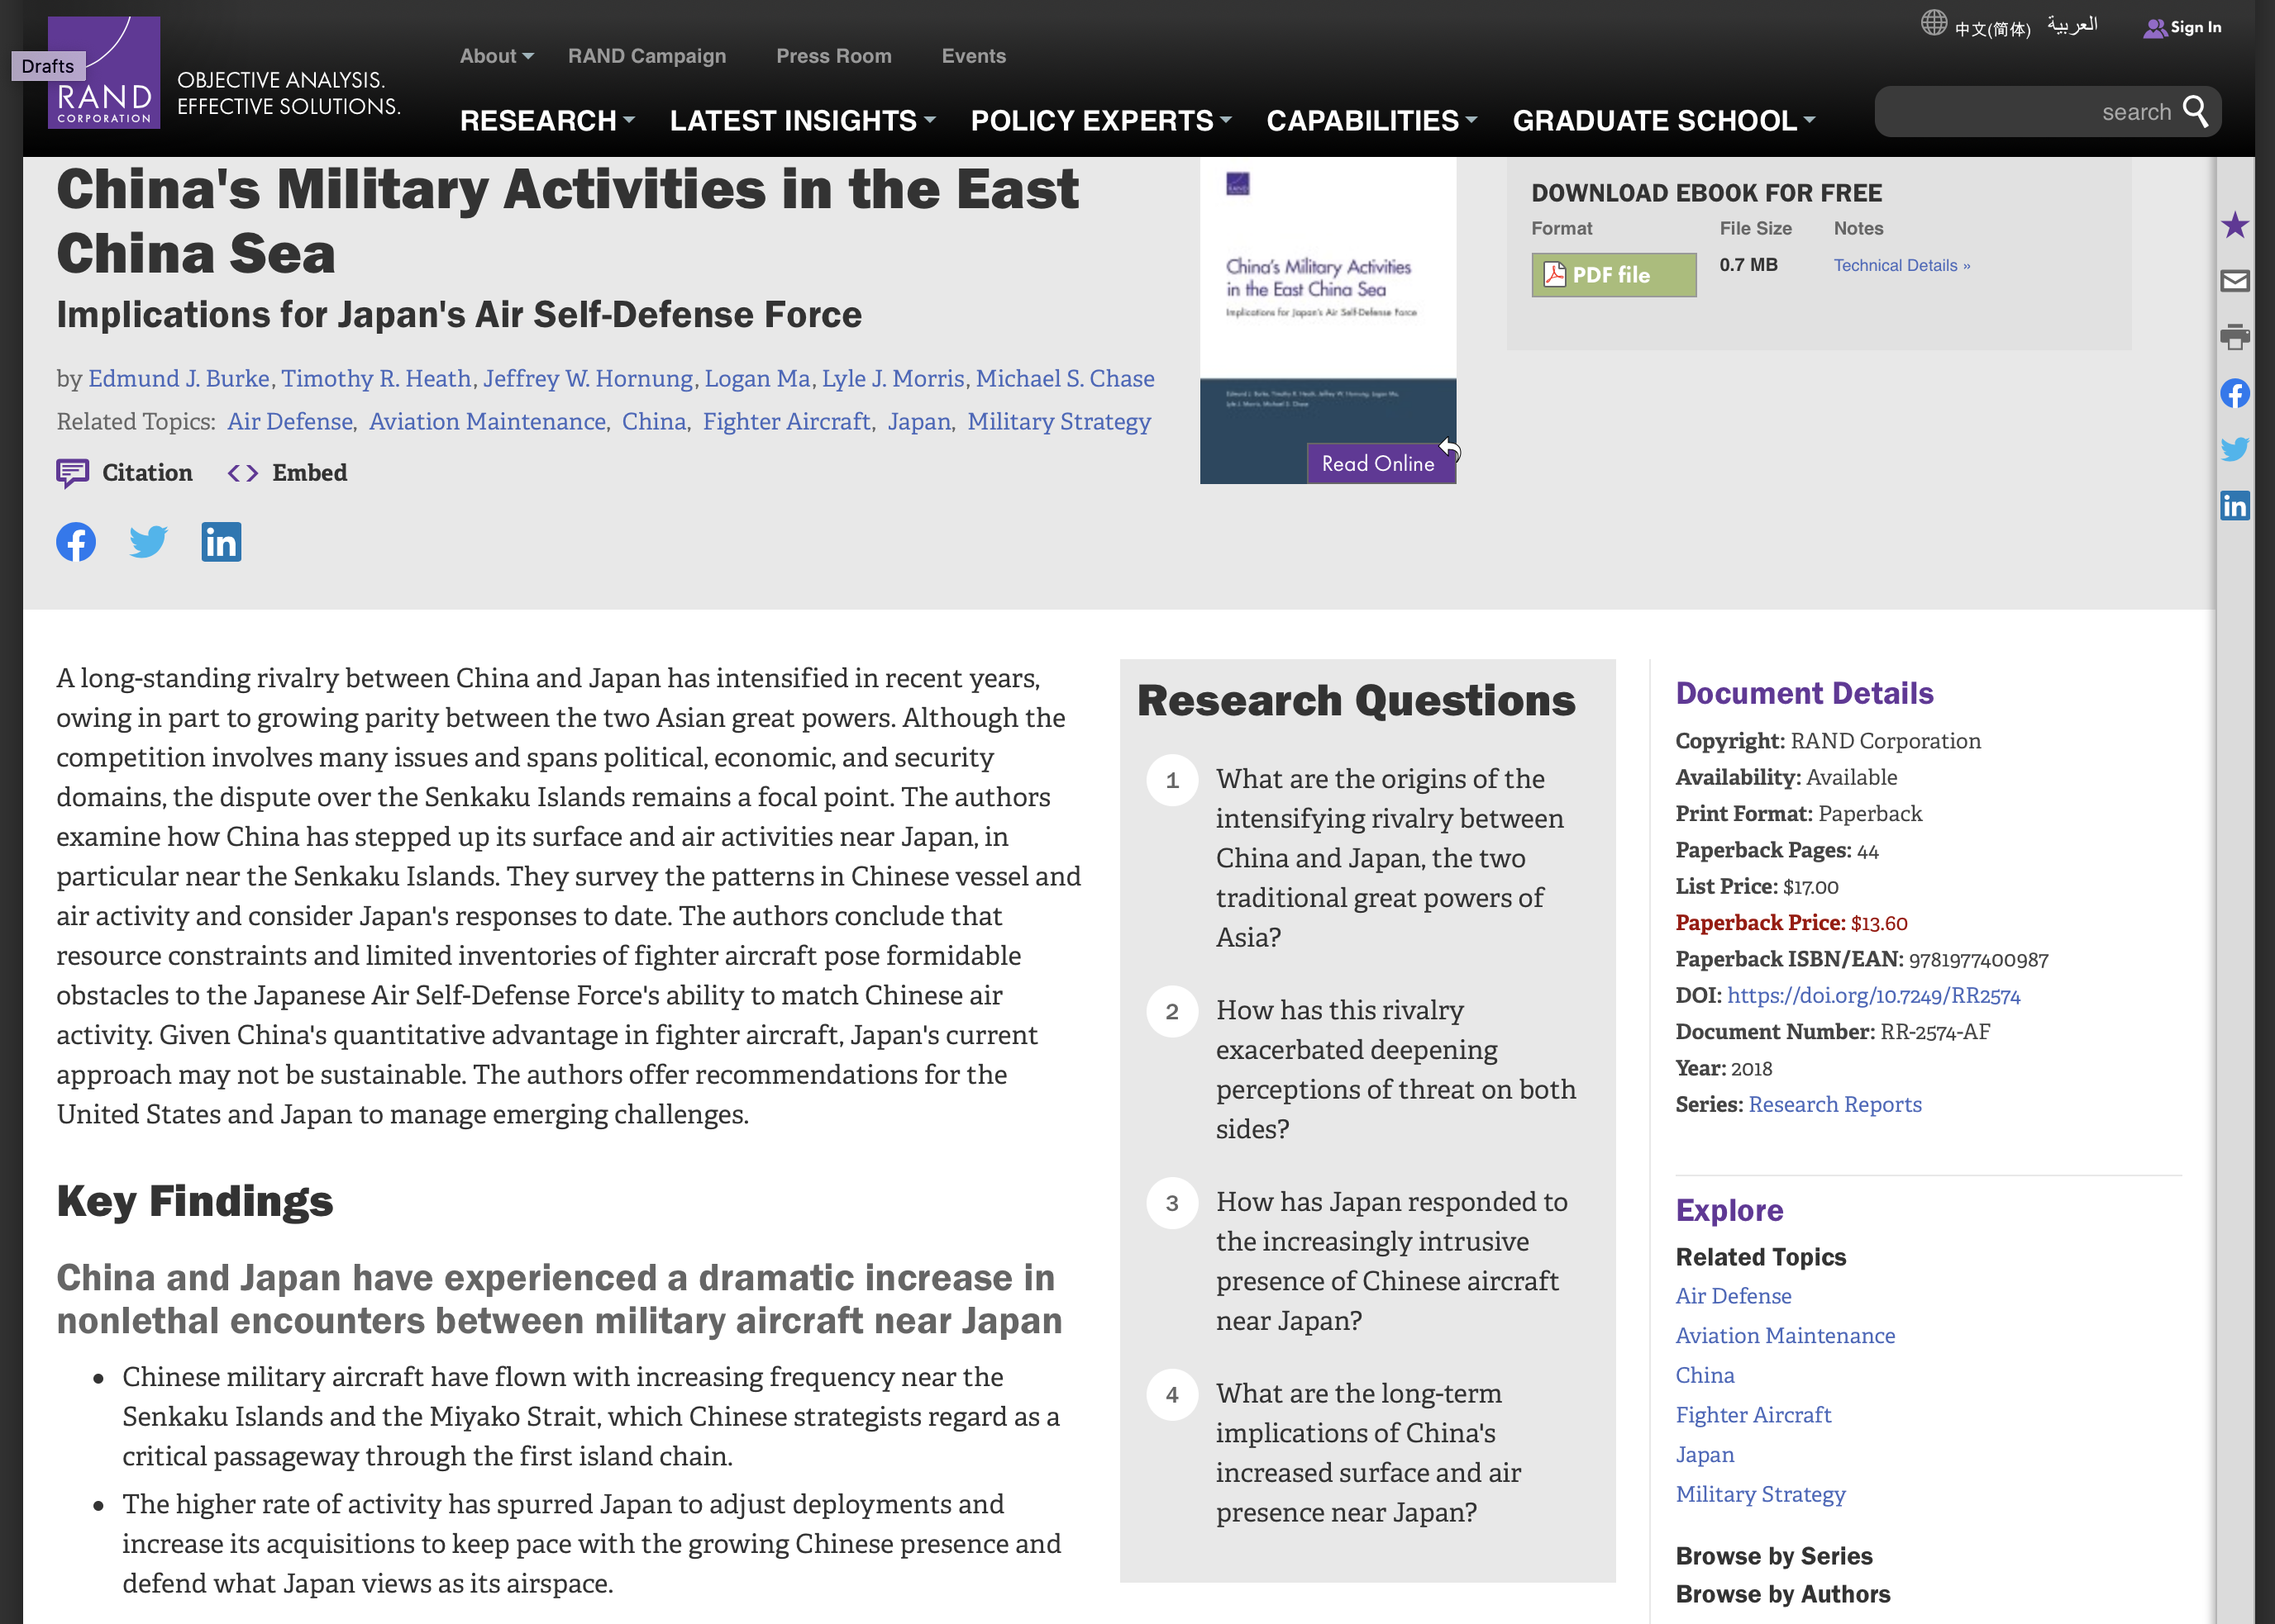Expand the GRADUATE SCHOOL menu

pyautogui.click(x=1663, y=120)
